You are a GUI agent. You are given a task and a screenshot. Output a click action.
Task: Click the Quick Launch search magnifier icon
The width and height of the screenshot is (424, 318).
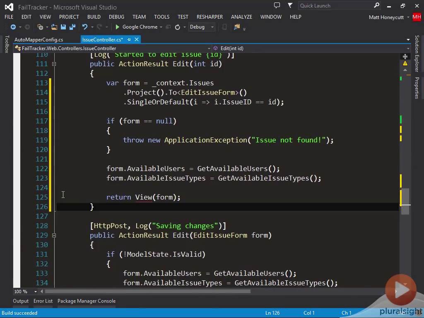click(377, 5)
